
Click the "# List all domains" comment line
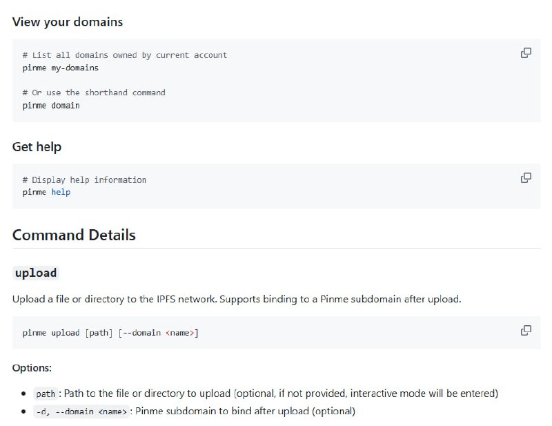(x=124, y=55)
